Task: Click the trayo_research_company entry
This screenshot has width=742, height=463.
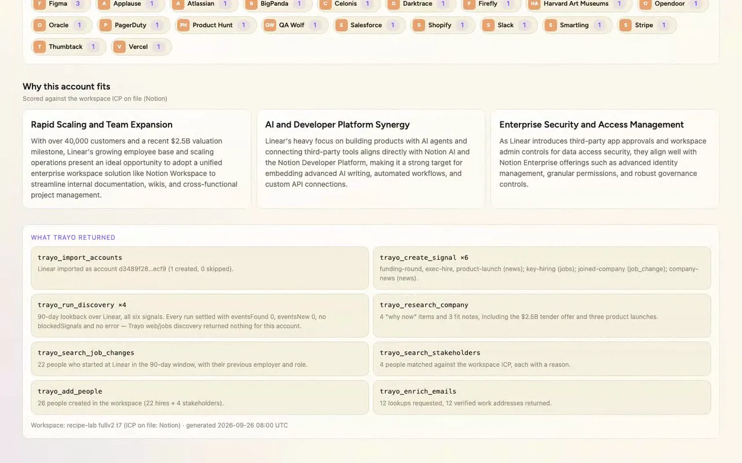Action: [x=541, y=315]
